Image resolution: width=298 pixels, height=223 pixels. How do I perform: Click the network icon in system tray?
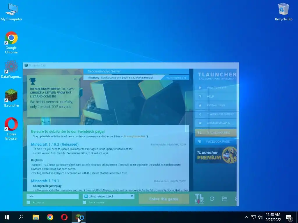(x=253, y=217)
